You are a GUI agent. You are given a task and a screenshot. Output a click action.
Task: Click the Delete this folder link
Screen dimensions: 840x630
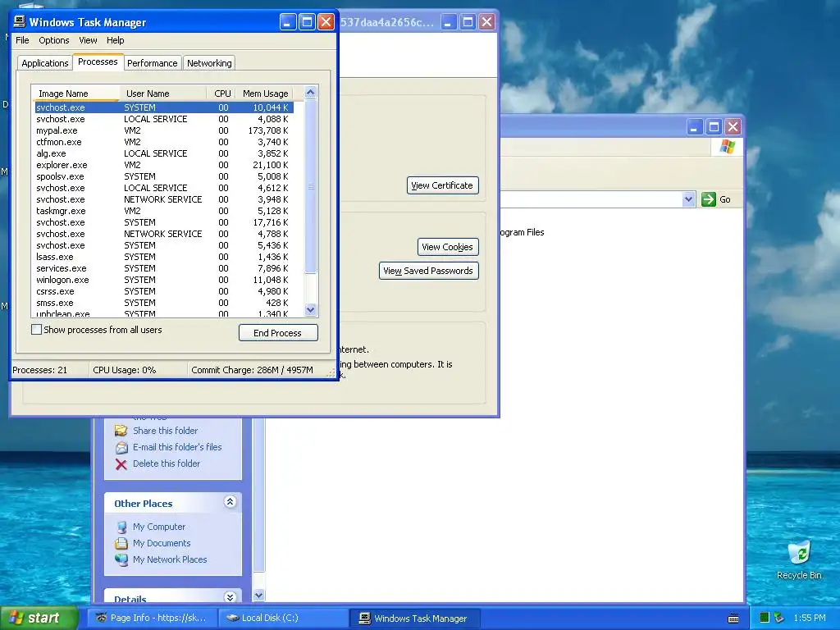(167, 463)
